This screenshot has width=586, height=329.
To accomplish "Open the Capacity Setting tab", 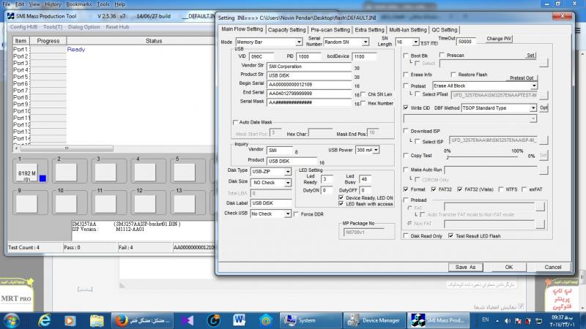I will (x=286, y=30).
